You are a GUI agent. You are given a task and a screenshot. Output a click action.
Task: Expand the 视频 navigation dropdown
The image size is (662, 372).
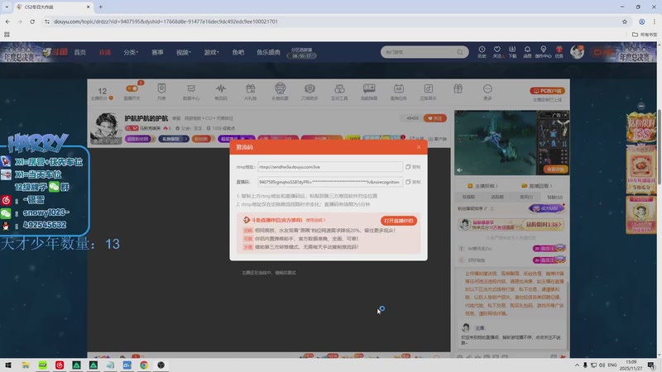pyautogui.click(x=184, y=52)
